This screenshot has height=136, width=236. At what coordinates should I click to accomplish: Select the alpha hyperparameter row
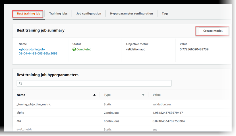[x=20, y=113]
